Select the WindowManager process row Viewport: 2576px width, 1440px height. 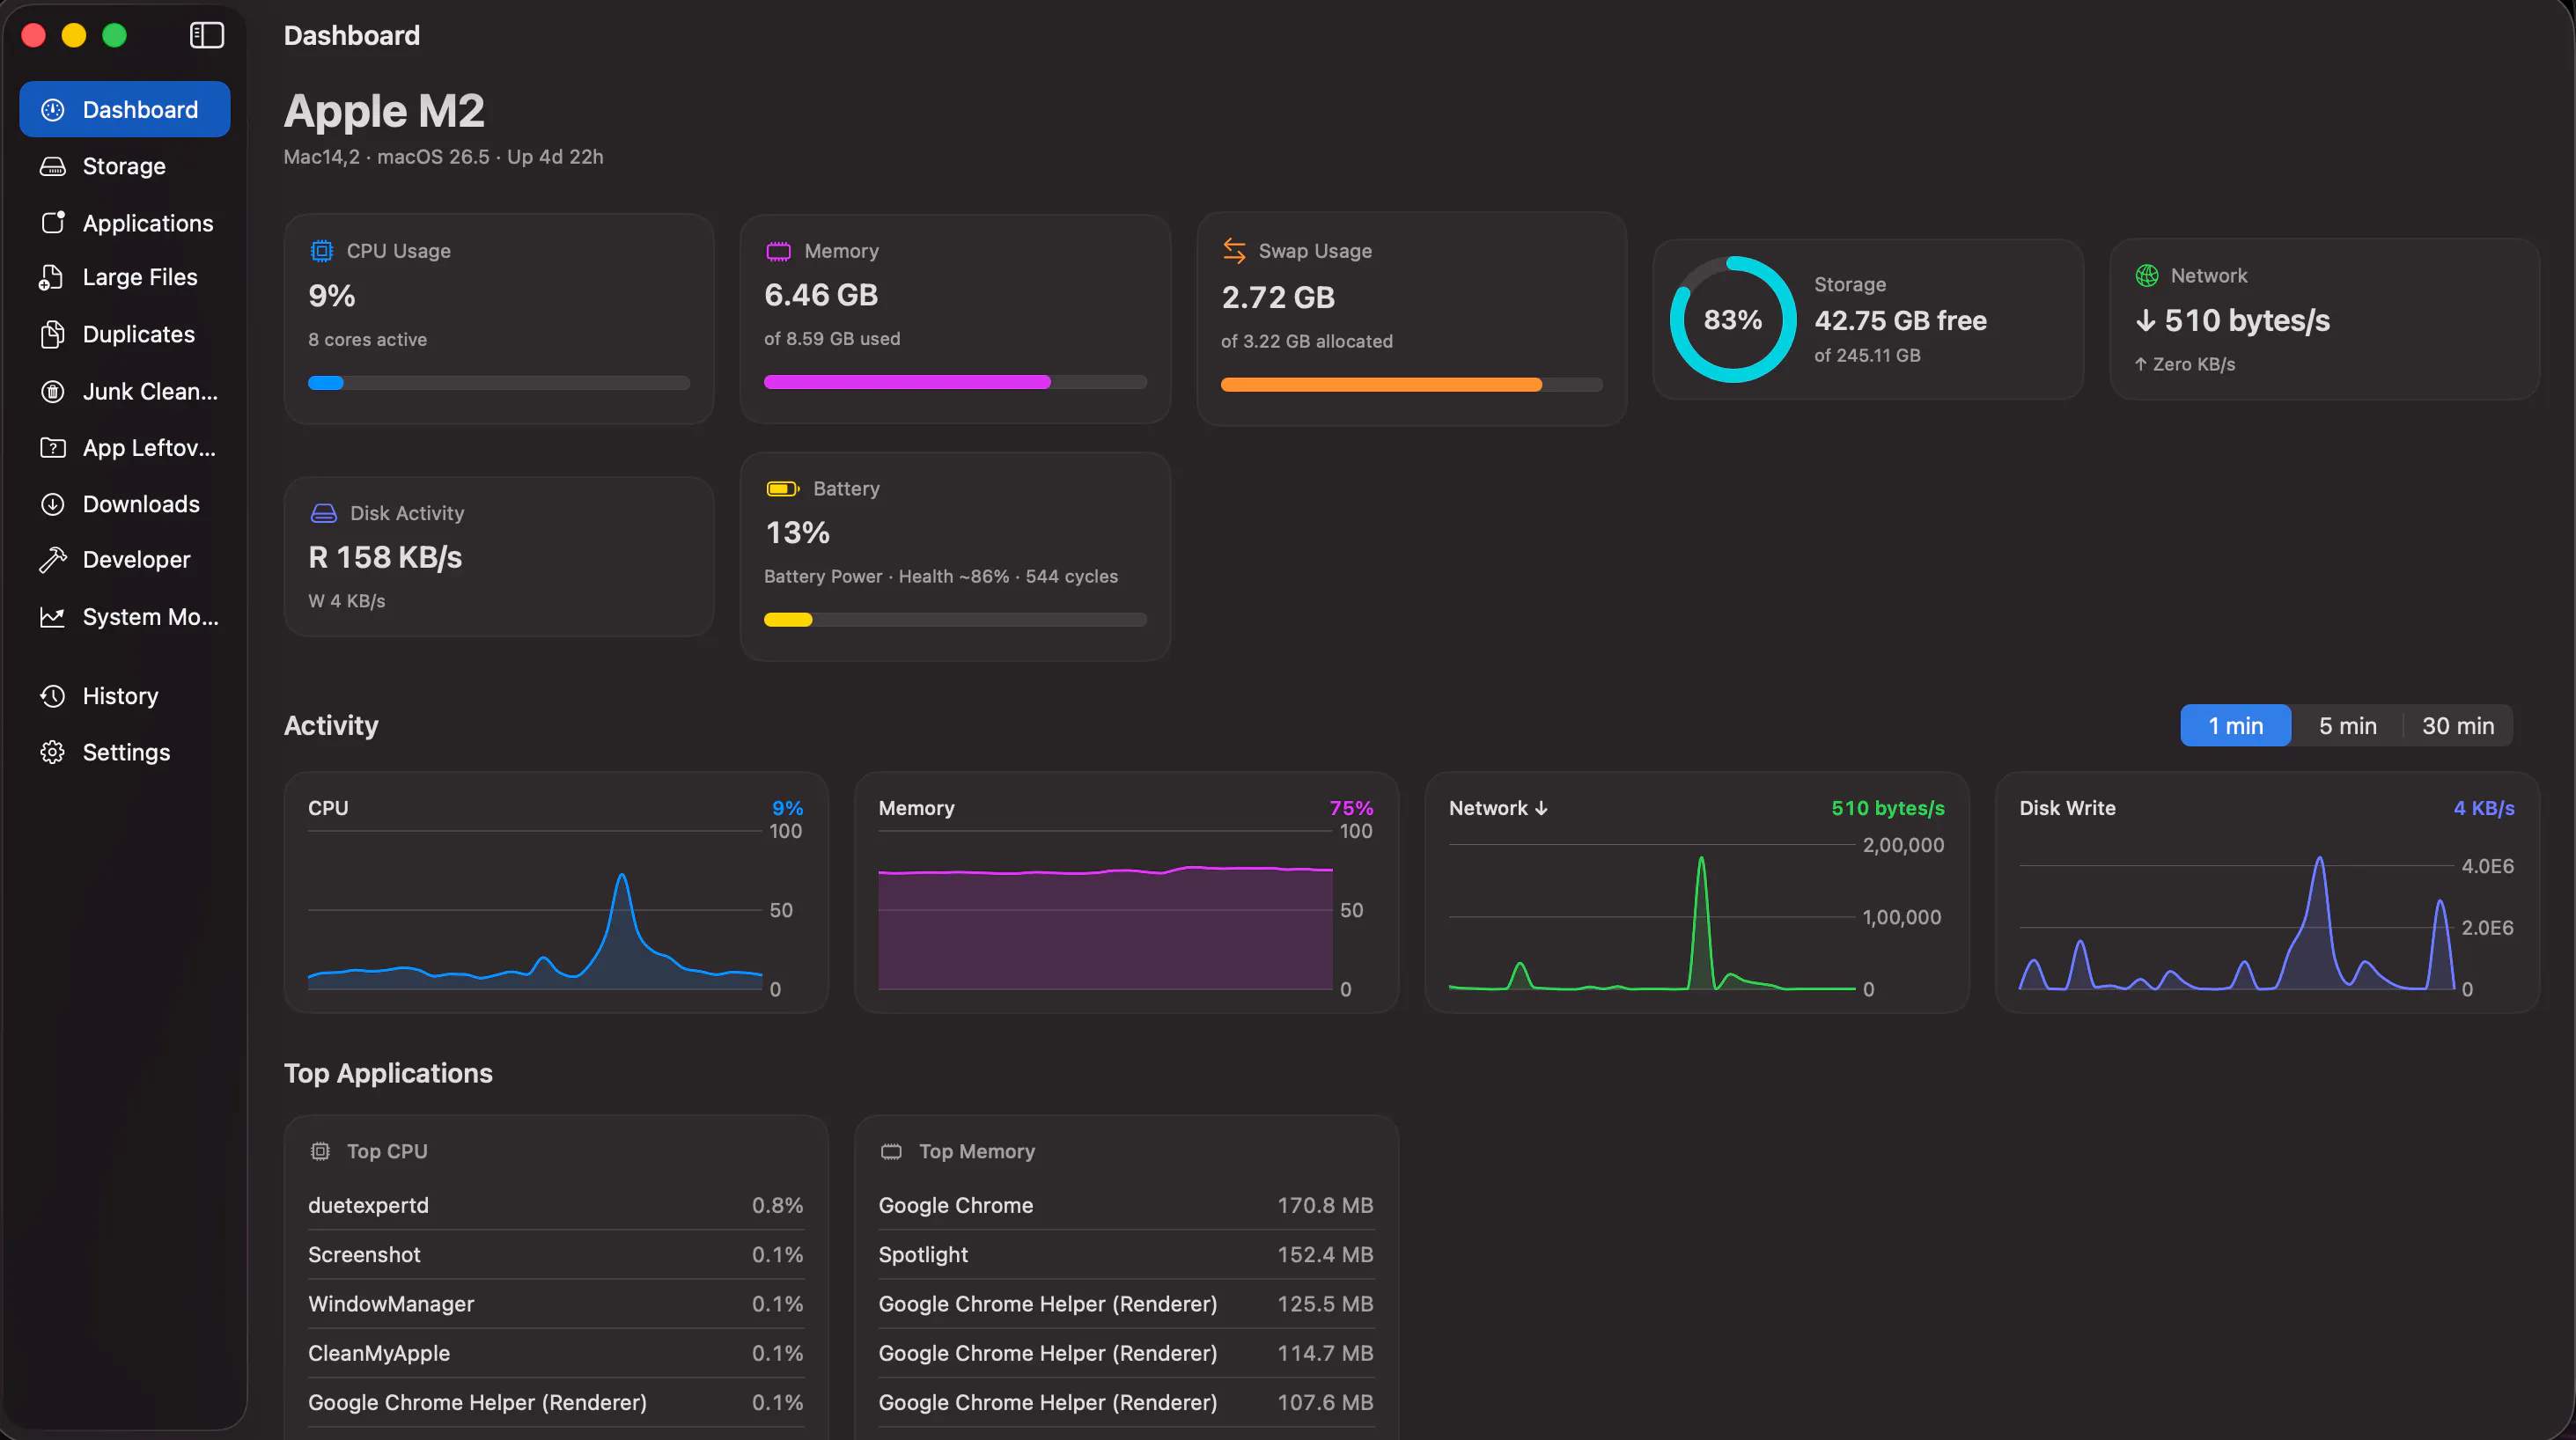point(556,1304)
